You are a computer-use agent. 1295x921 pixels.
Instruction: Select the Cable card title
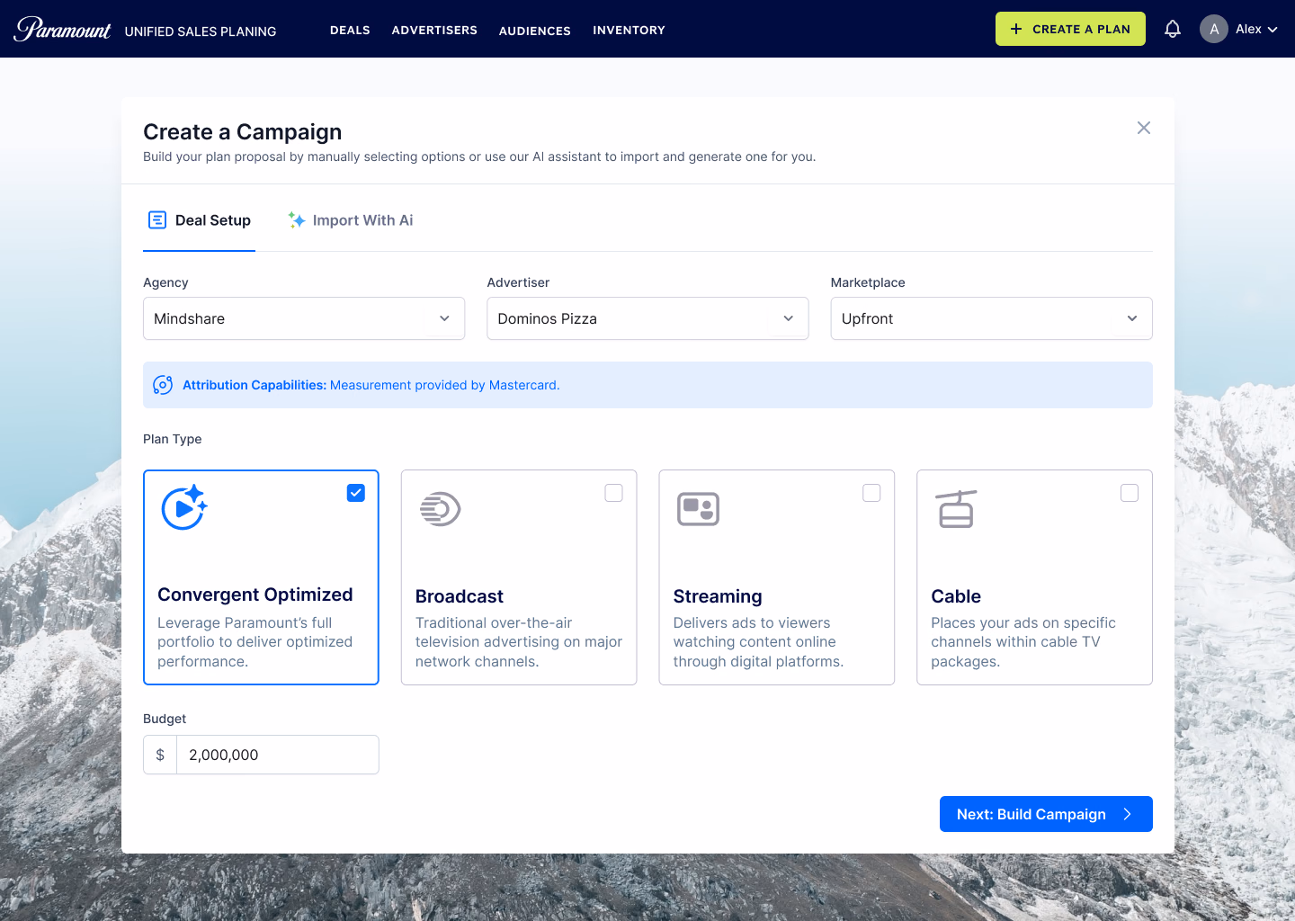click(x=956, y=596)
